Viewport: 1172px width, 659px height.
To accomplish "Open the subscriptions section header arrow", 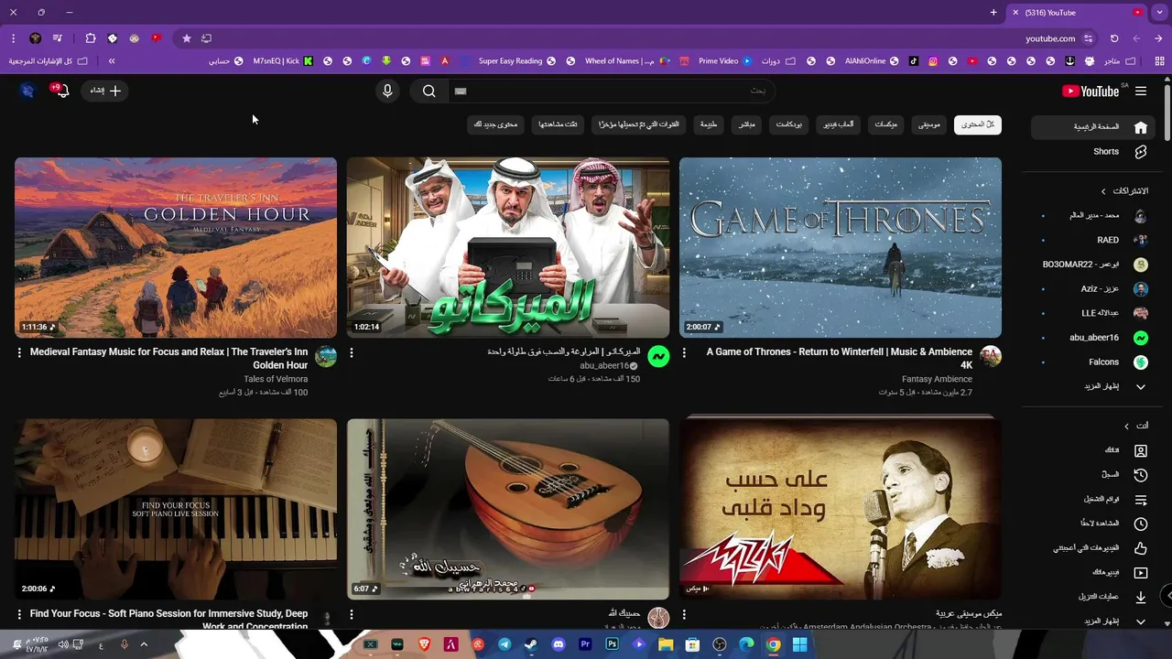I will tap(1103, 191).
